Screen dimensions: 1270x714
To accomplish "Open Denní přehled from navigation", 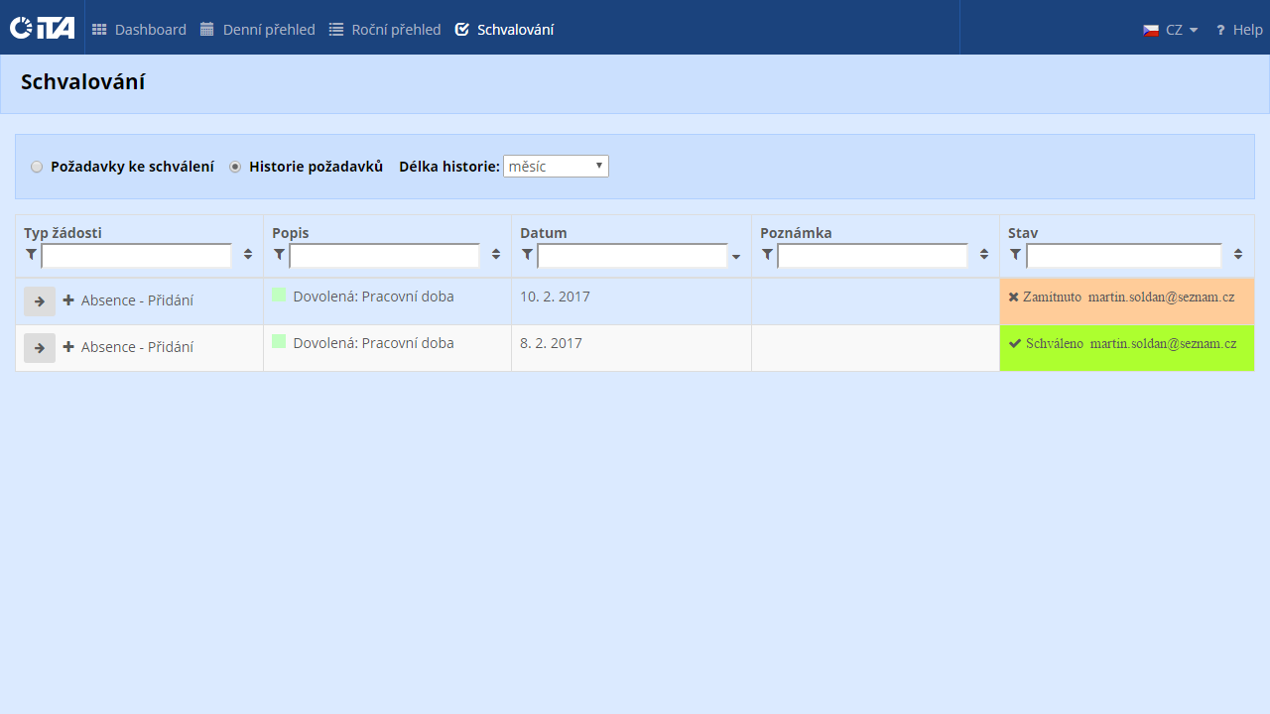I will [258, 30].
